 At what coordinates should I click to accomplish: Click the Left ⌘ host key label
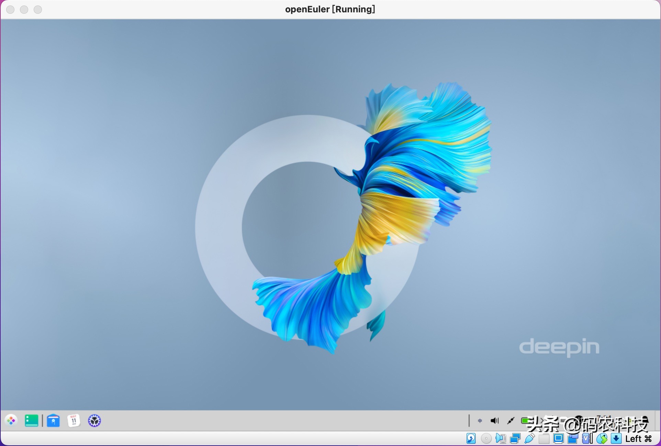tap(638, 439)
